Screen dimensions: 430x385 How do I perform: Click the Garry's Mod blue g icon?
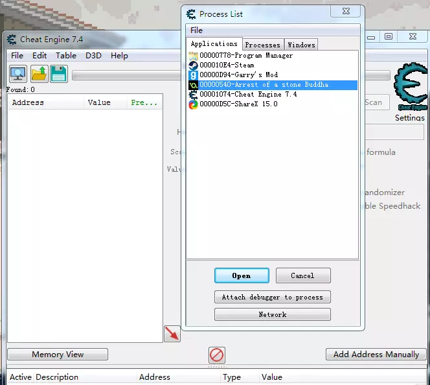pyautogui.click(x=193, y=75)
